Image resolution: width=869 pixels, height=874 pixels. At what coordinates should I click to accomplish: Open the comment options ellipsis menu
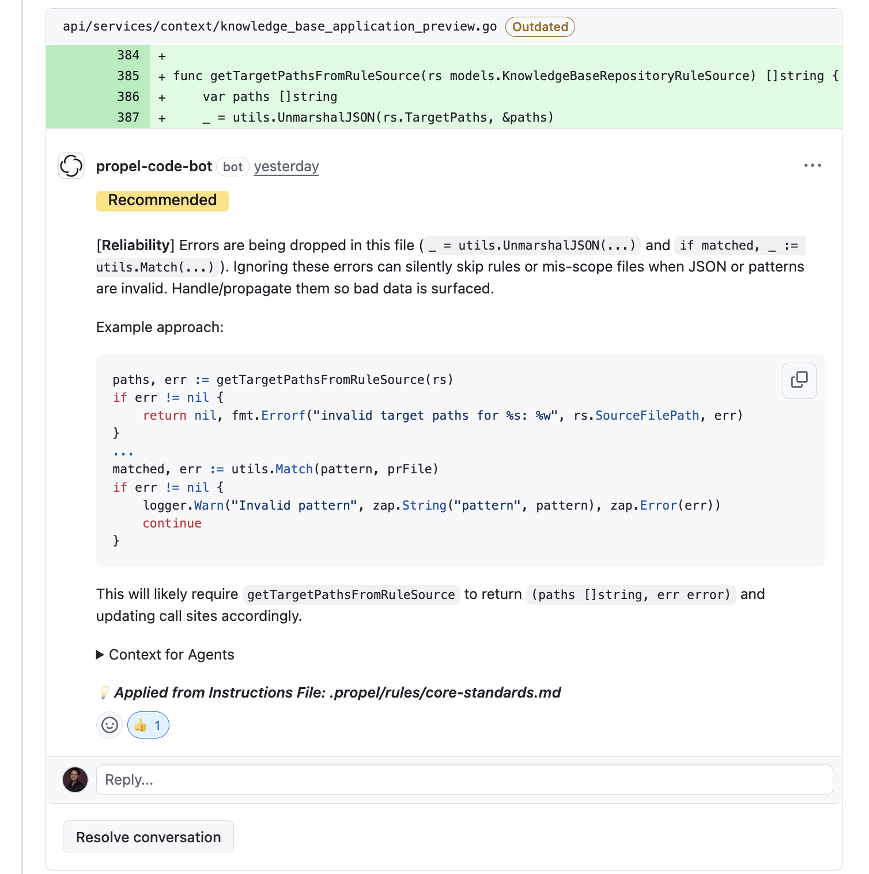click(813, 165)
